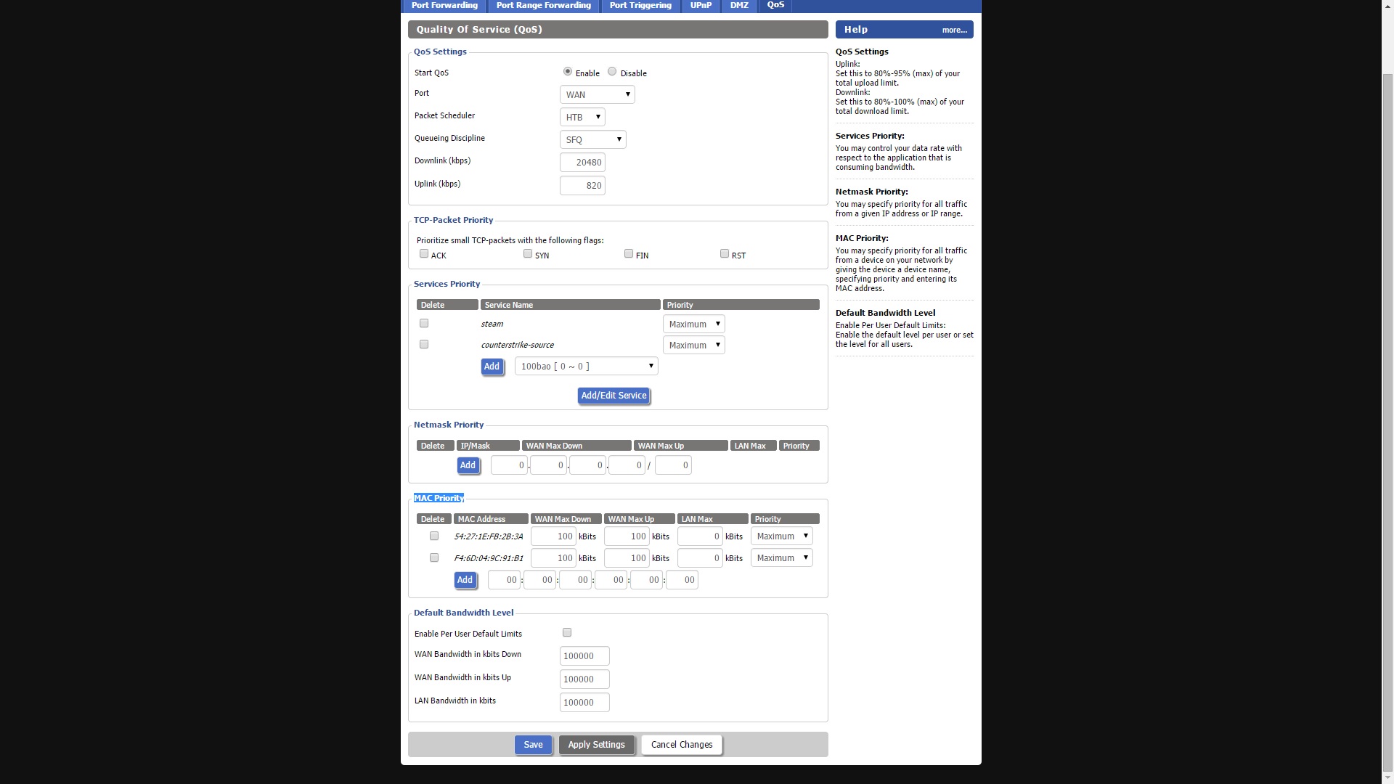Open the Help more... link
Screen dimensions: 1394x784
[x=954, y=30]
